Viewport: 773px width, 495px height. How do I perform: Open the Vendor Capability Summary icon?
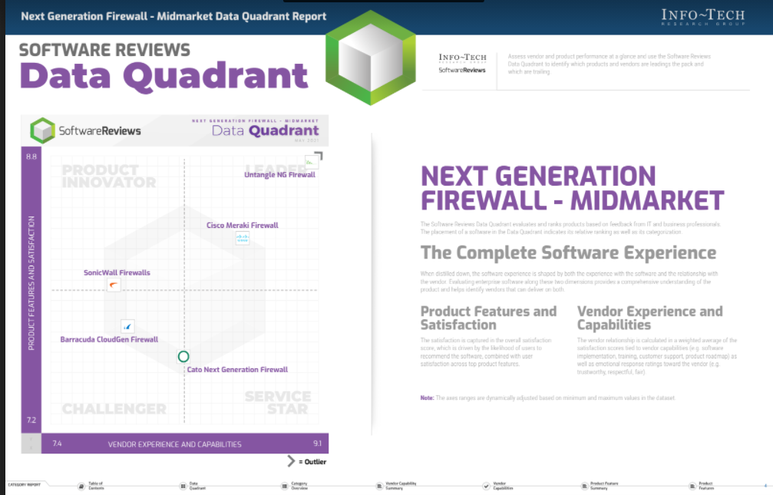pyautogui.click(x=379, y=486)
